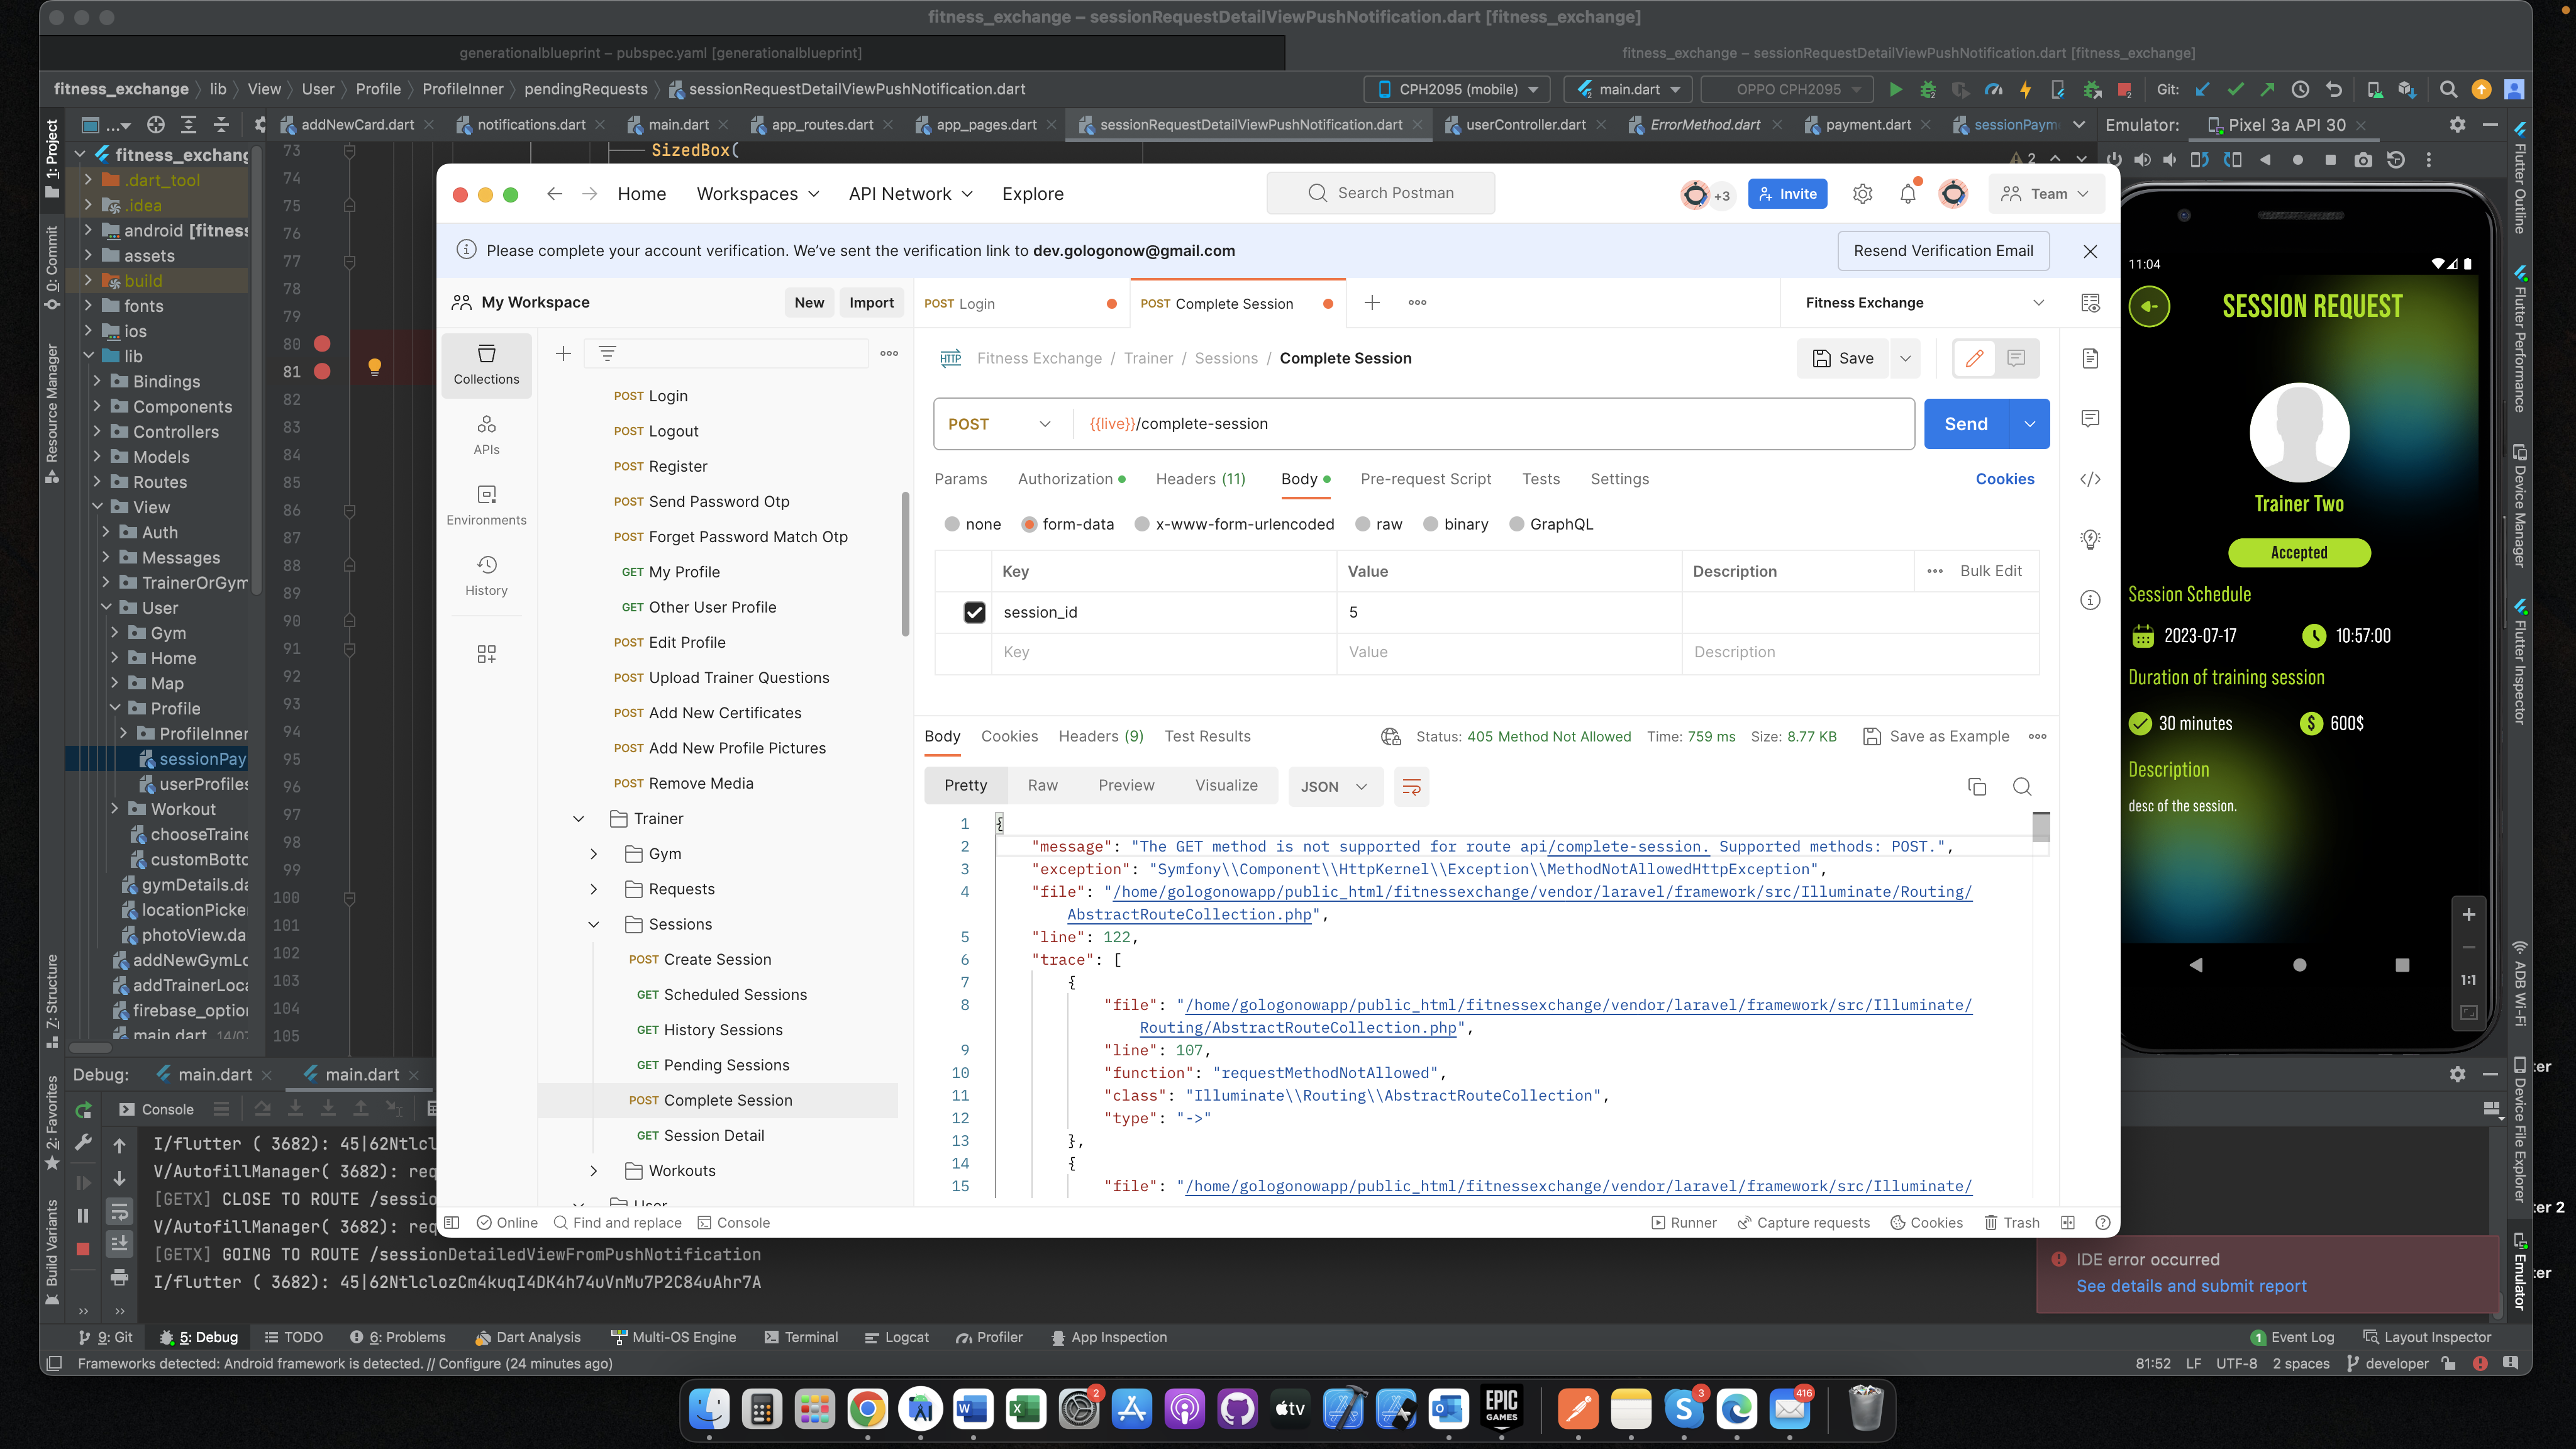The image size is (2576, 1449).
Task: Switch to the Headers (11) request tab
Action: point(1200,479)
